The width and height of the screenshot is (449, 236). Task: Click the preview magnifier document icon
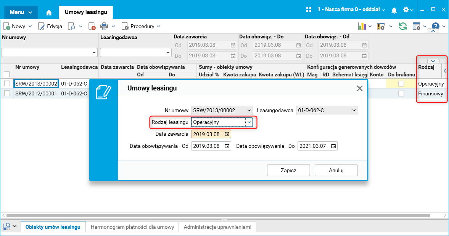(x=71, y=27)
